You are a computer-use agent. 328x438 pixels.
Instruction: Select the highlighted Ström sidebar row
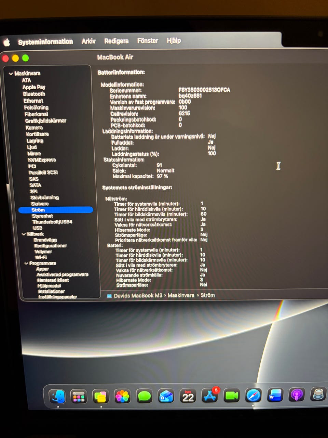click(55, 210)
